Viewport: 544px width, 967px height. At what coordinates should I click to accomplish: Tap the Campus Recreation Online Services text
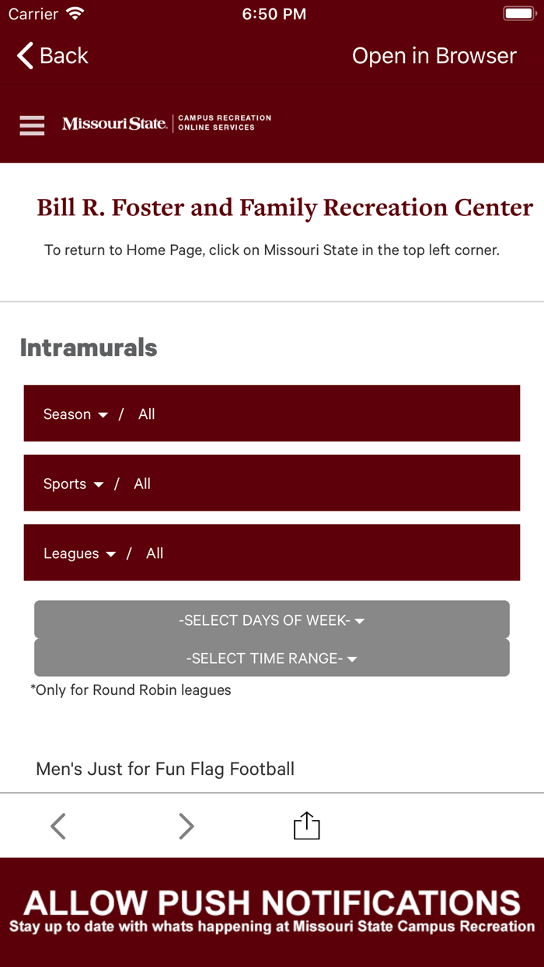[x=225, y=123]
